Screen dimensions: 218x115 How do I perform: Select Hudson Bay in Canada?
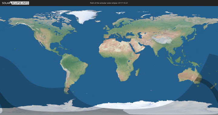57,25
